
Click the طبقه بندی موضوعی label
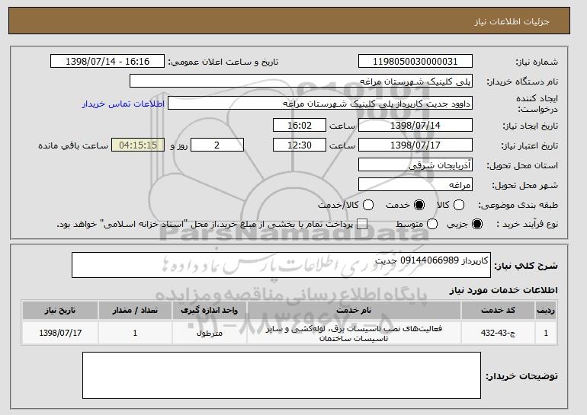point(518,206)
